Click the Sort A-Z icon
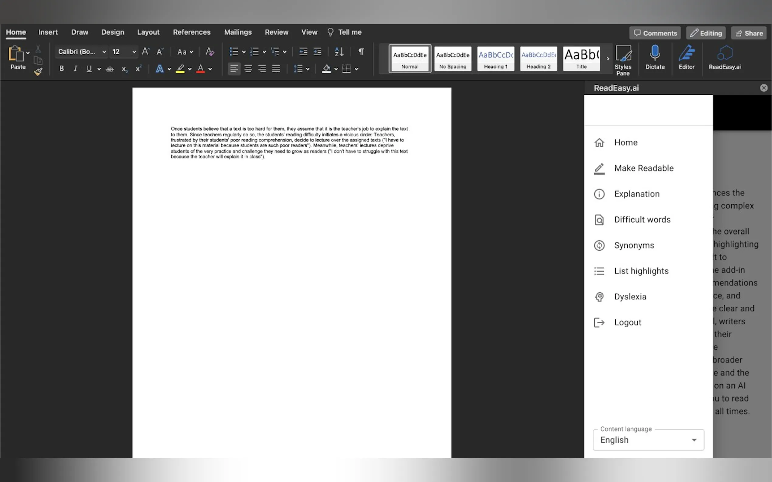 339,52
